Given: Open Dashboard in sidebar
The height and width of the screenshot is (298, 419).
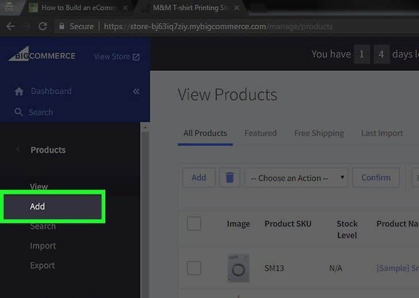Looking at the screenshot, I should (51, 91).
